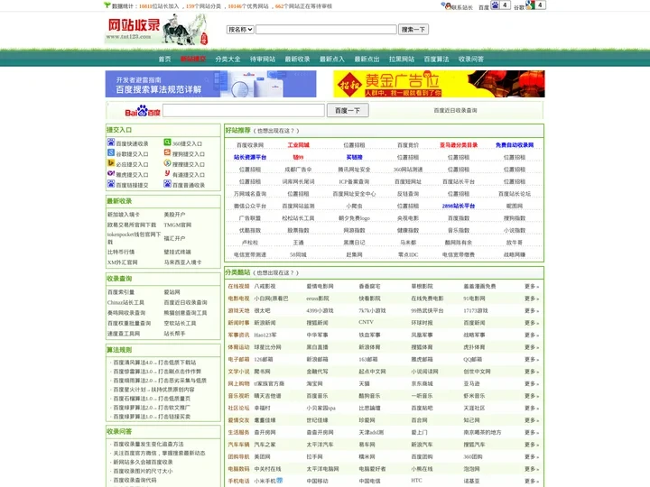Viewport: 650px width, 487px height.
Task: Open the 站长帮手 link
Action: pos(174,334)
